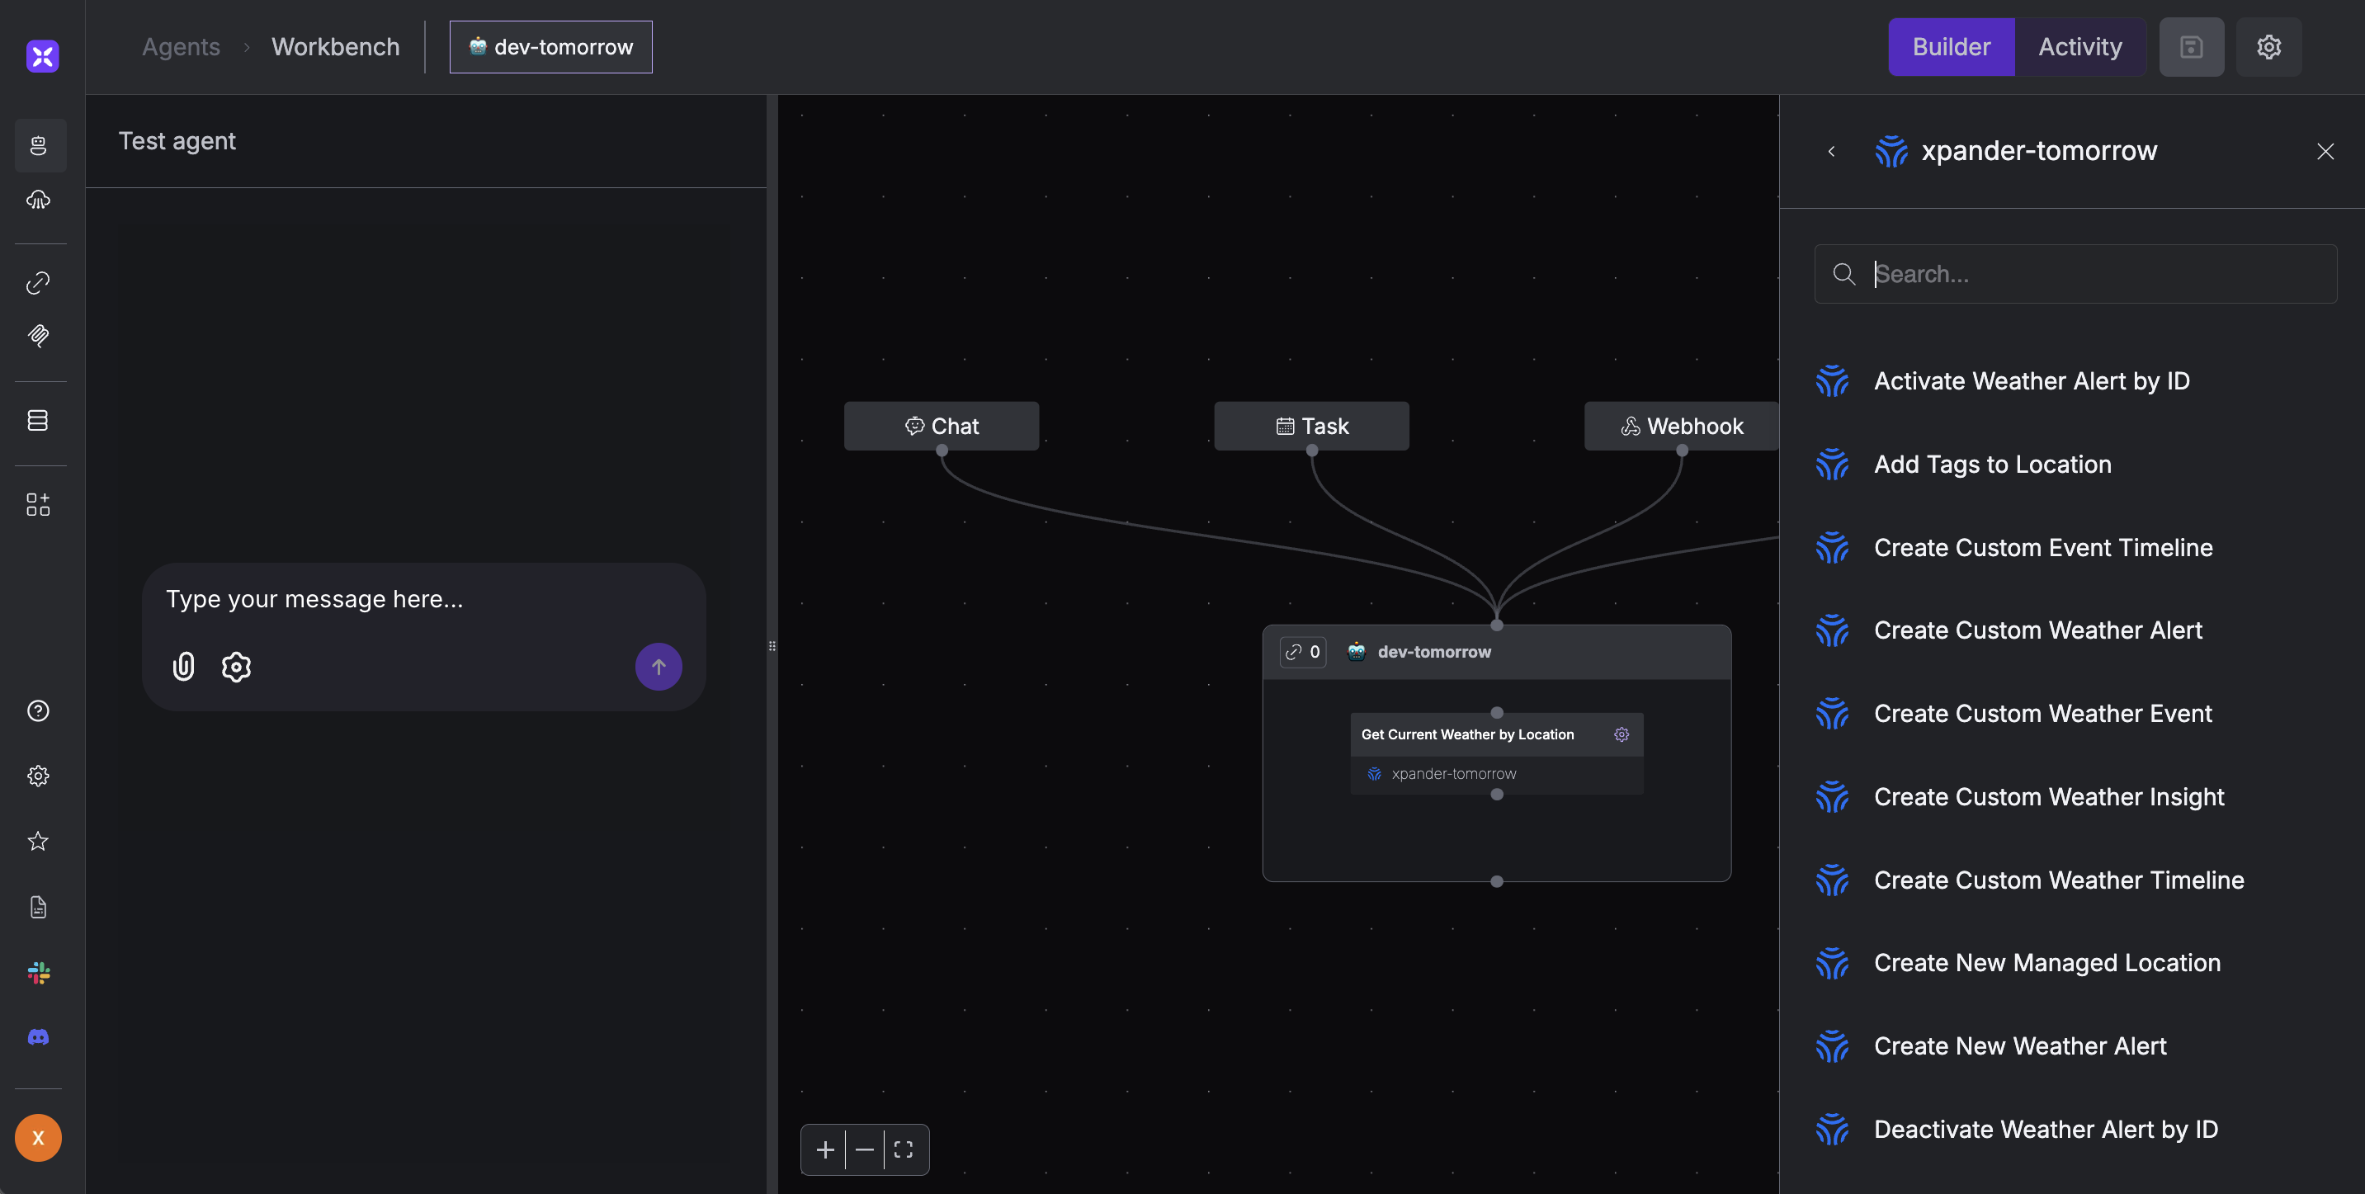The image size is (2365, 1194).
Task: Click the Webhook trigger node
Action: pyautogui.click(x=1681, y=426)
